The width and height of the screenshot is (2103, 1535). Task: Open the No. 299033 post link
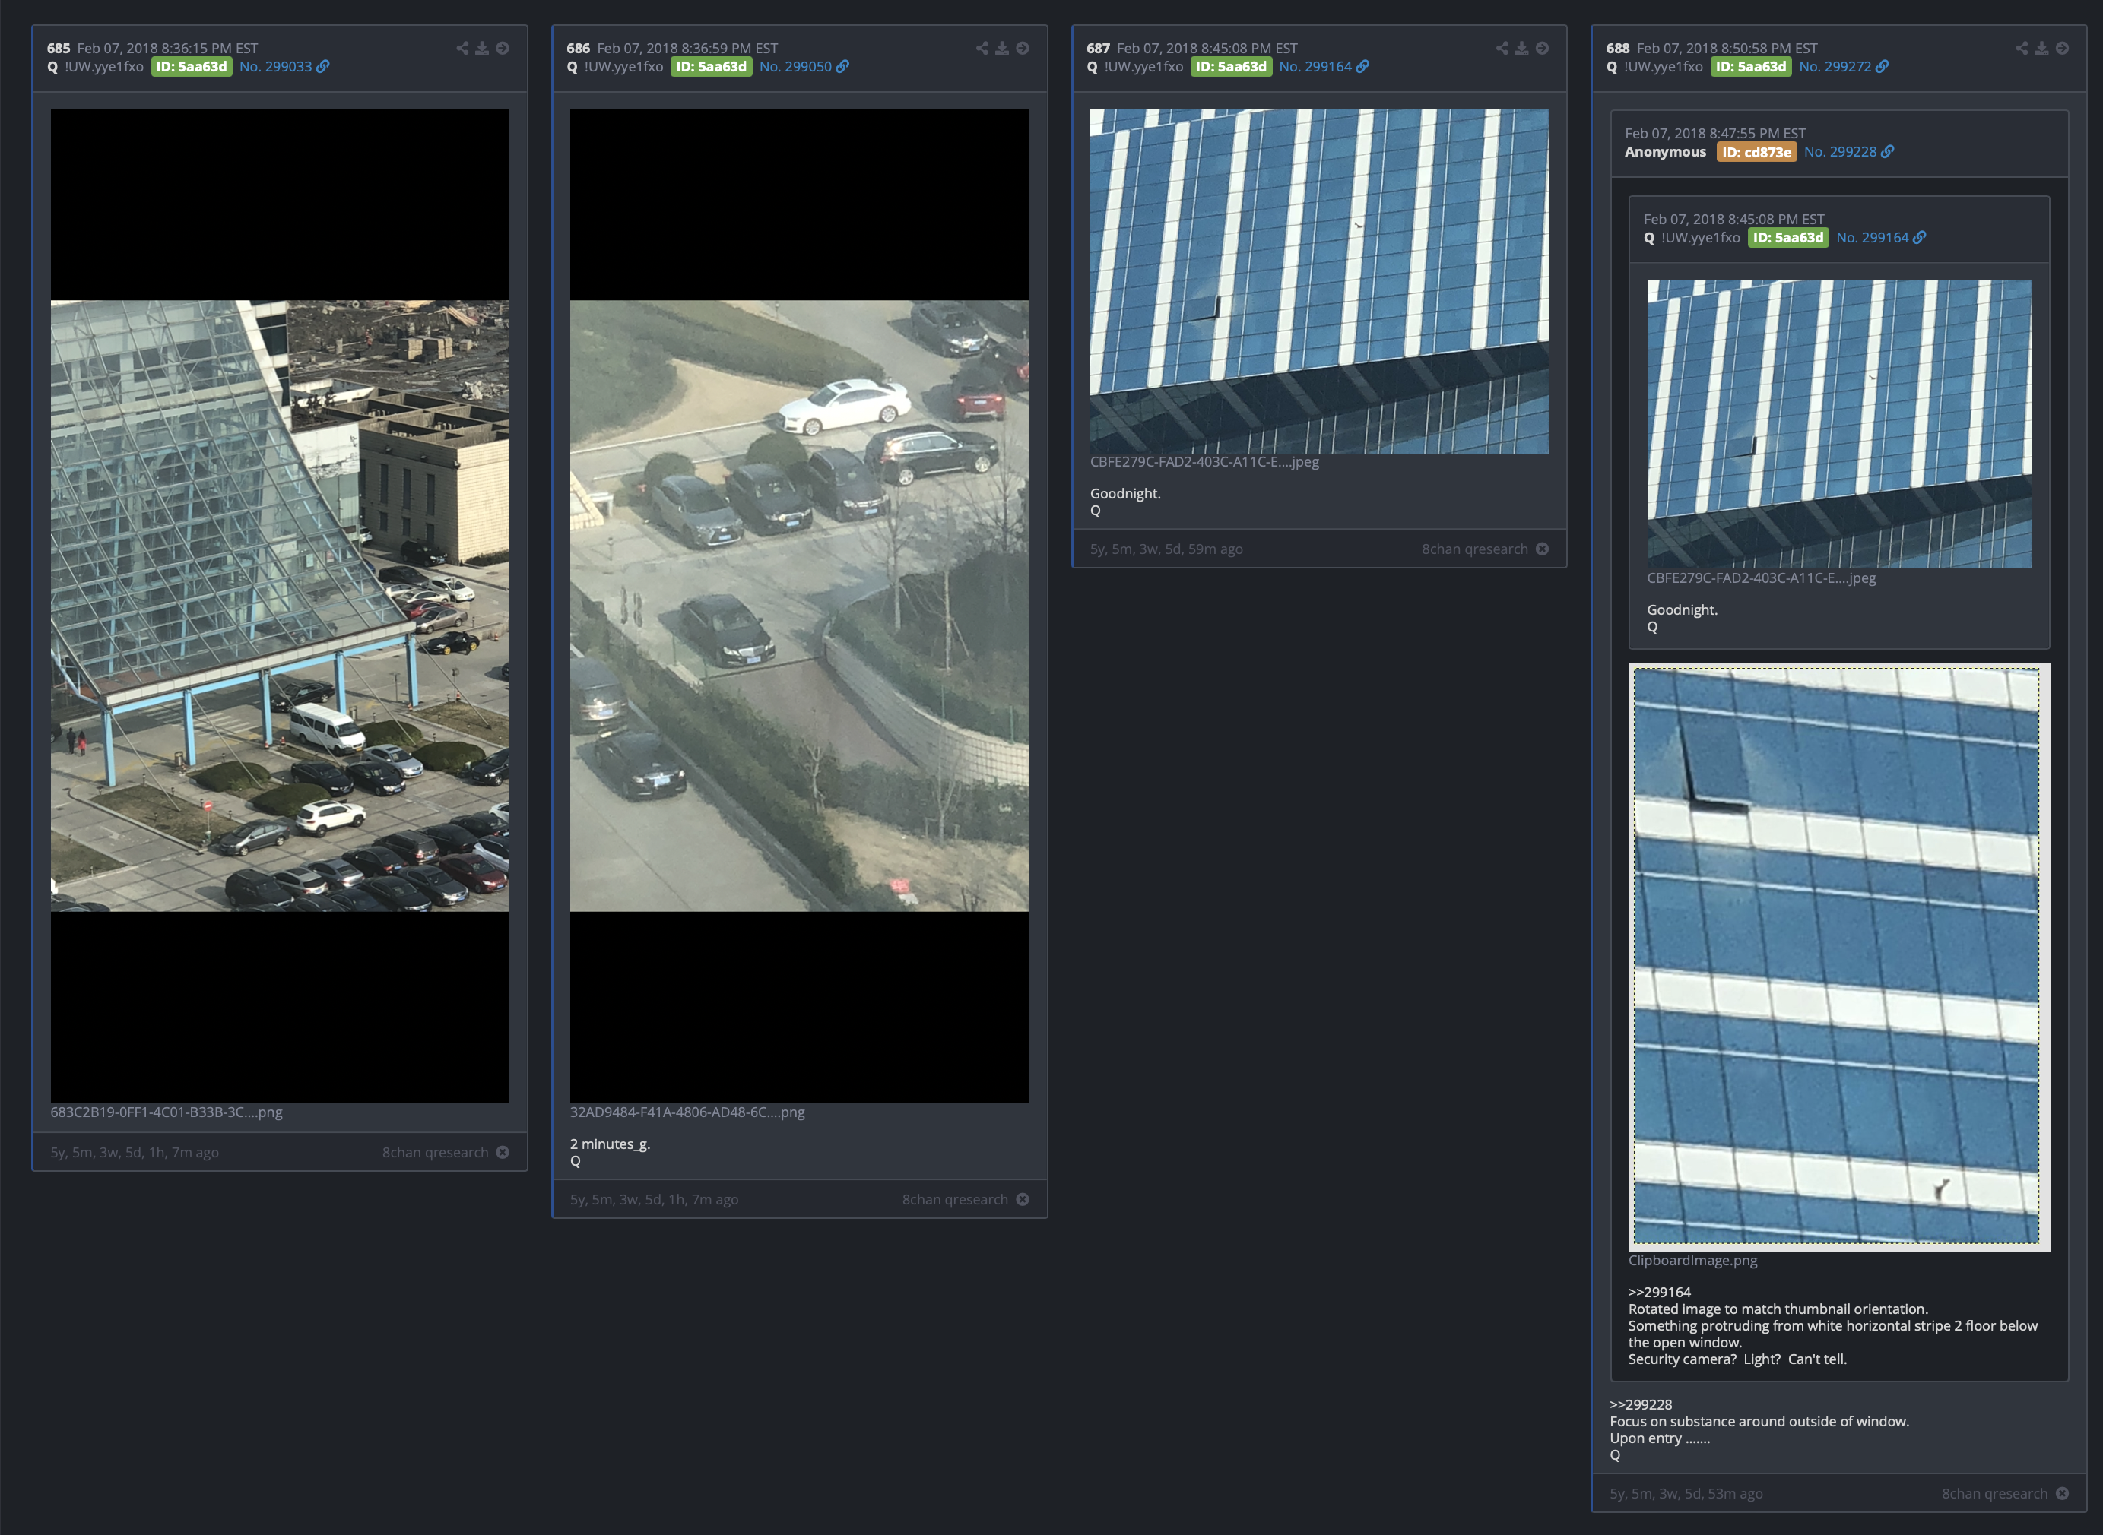(x=284, y=67)
